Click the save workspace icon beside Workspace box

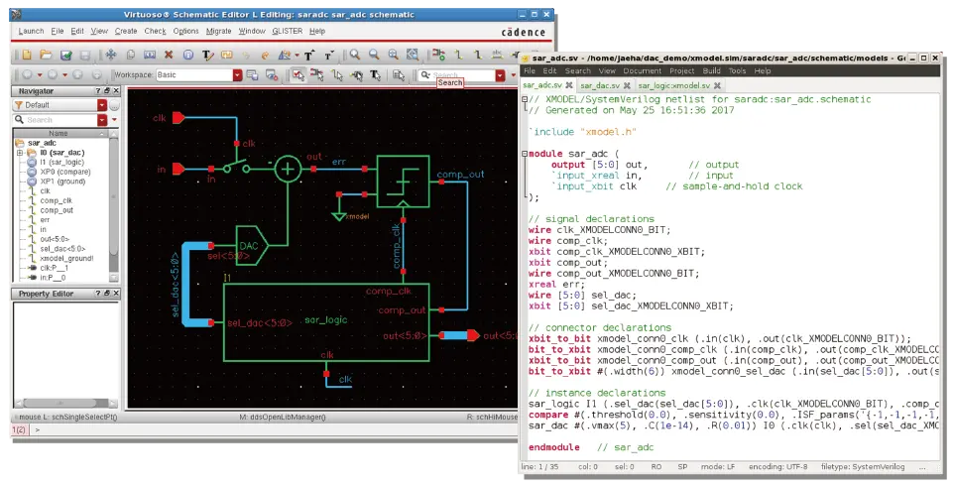(252, 74)
